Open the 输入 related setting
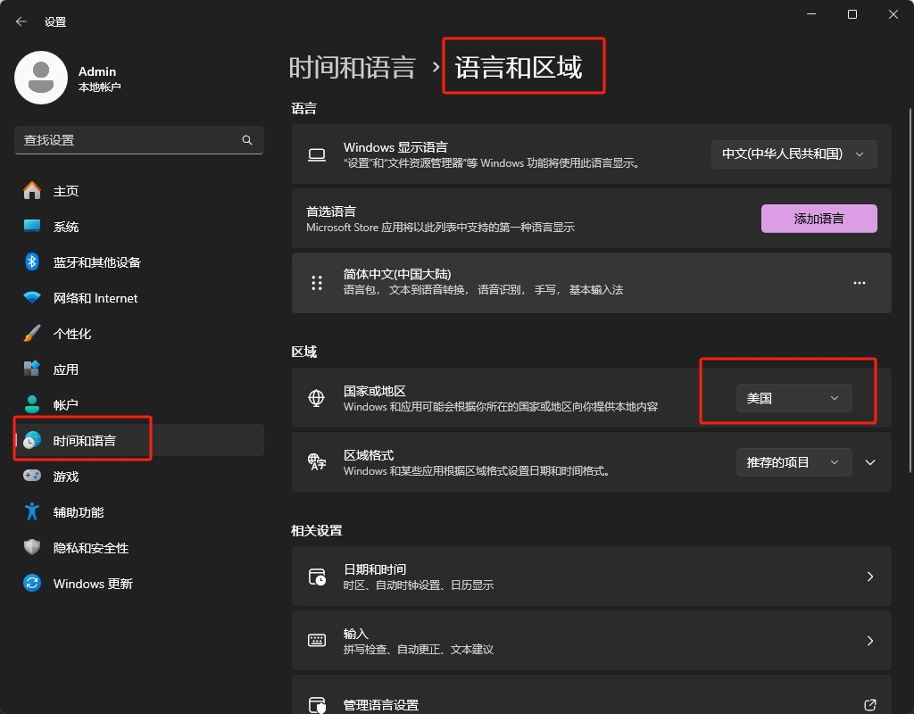The height and width of the screenshot is (714, 914). pos(591,641)
